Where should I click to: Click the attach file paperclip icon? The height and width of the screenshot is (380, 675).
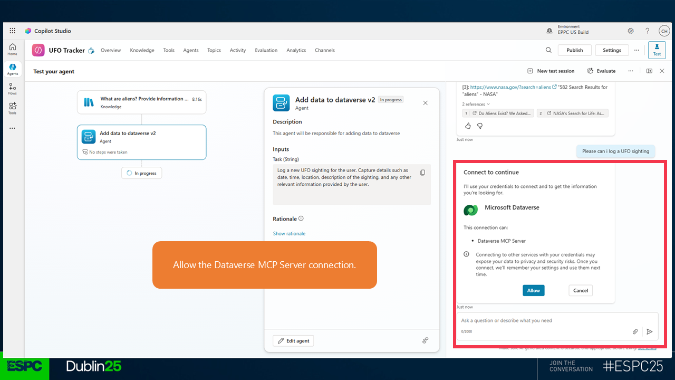(x=635, y=331)
